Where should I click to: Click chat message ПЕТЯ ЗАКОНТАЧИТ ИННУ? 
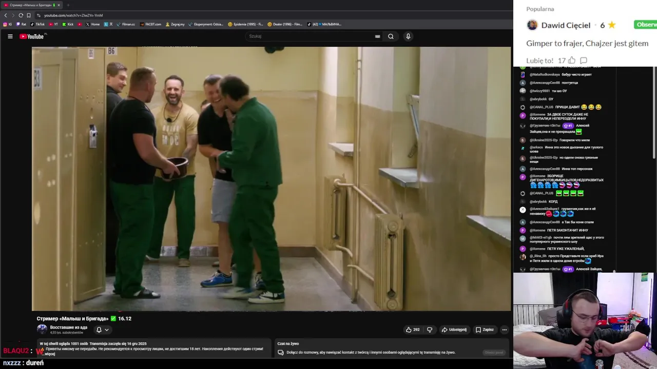(x=559, y=231)
